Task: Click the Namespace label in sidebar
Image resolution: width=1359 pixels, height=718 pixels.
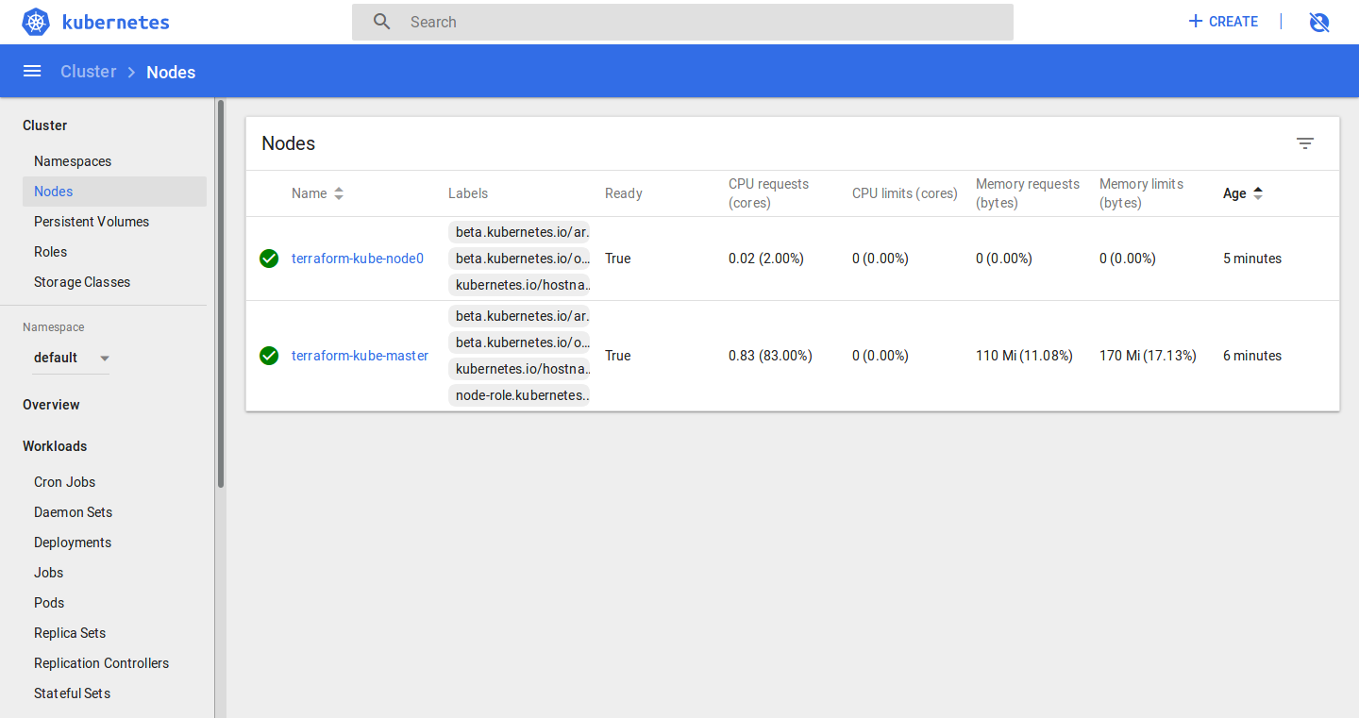Action: point(54,327)
